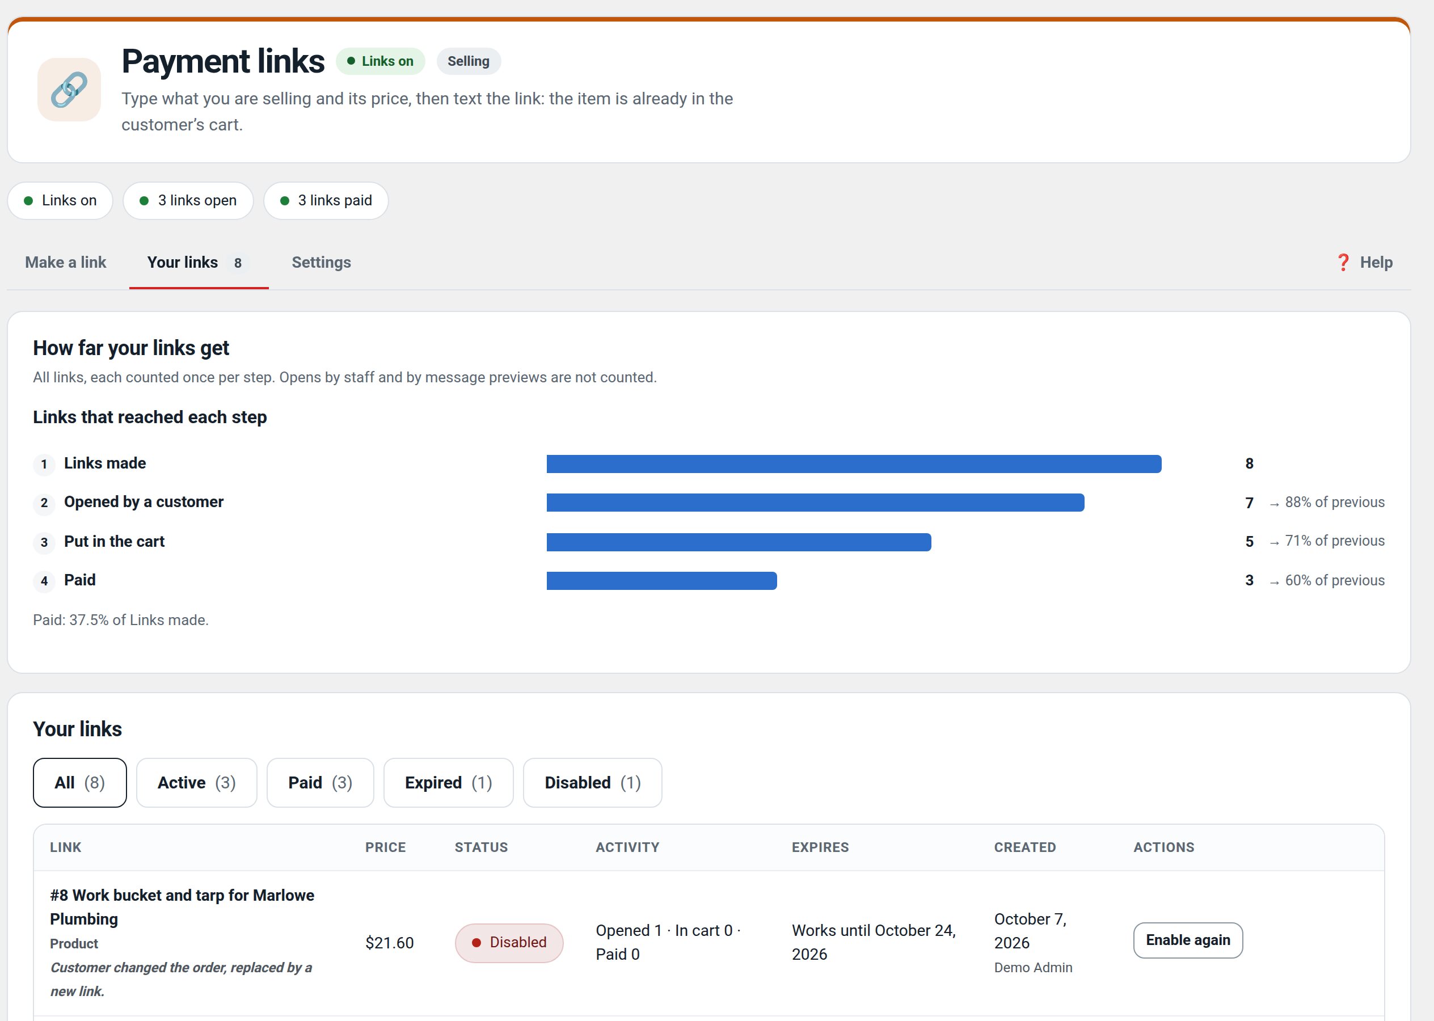This screenshot has width=1434, height=1021.
Task: Click the Paid: 37.5% of Links made text
Action: (x=121, y=620)
